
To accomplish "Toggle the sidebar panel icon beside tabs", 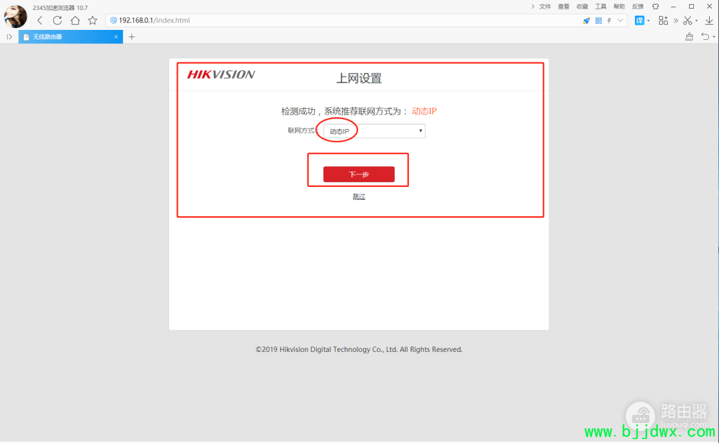I will click(9, 37).
